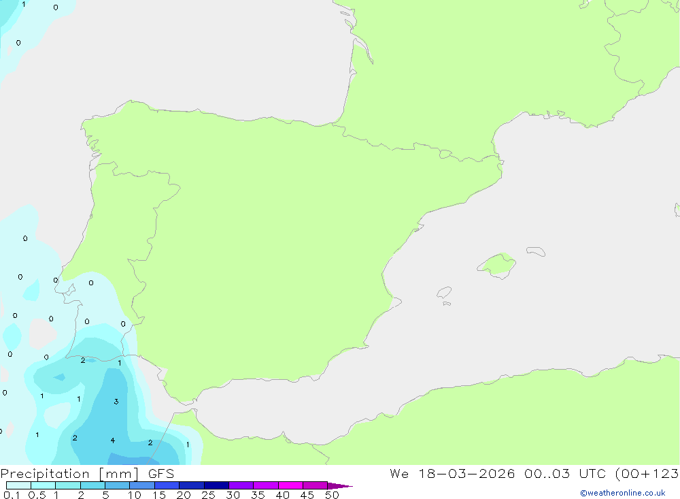
Task: Select the 5–10 mm legend color swatch
Action: tap(117, 485)
